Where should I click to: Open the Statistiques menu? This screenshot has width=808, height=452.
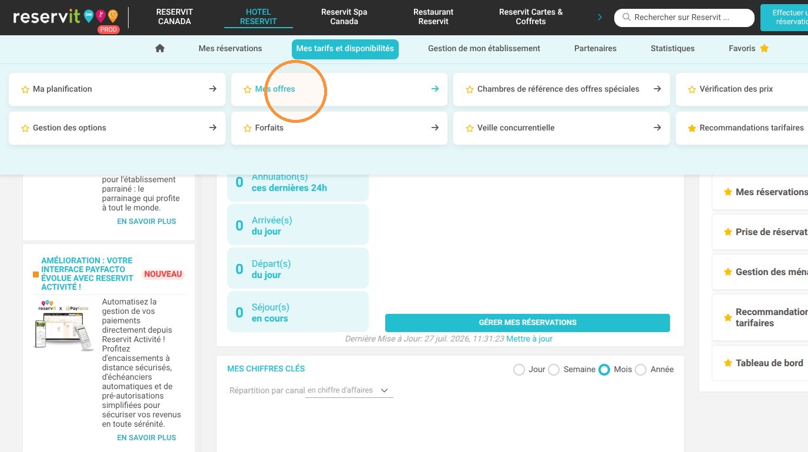coord(672,48)
